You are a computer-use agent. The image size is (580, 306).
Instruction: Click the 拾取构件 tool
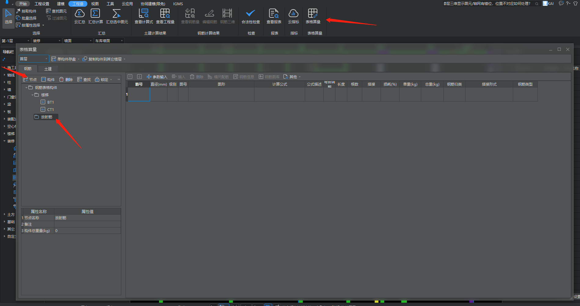(26, 11)
